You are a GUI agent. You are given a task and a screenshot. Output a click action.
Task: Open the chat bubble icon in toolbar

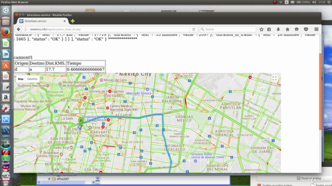pyautogui.click(x=297, y=29)
